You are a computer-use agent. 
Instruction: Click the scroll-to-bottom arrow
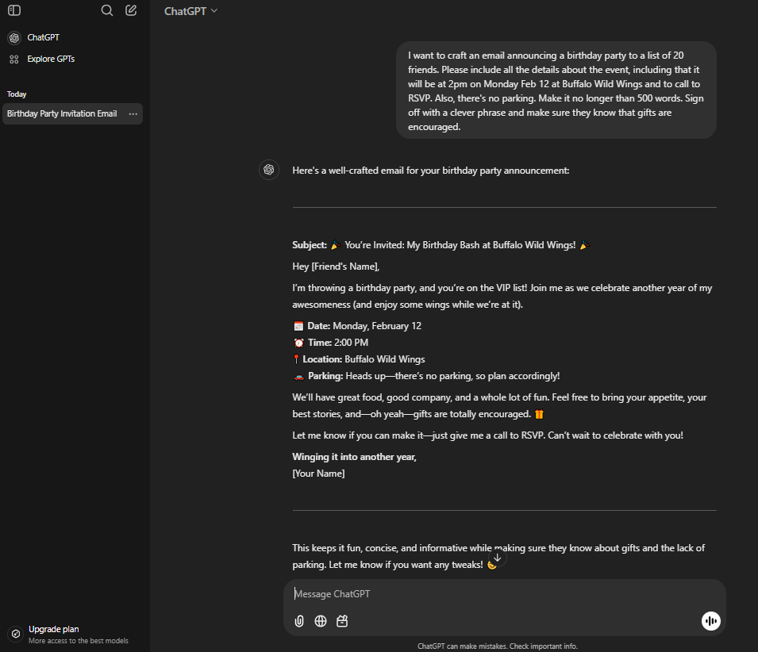click(x=497, y=558)
